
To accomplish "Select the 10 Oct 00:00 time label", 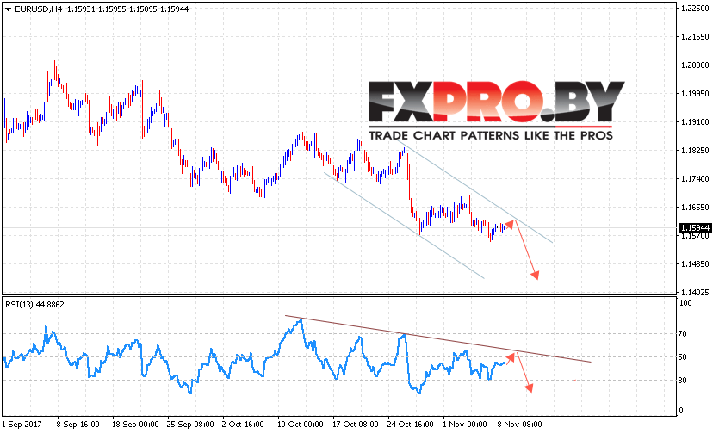I will 301,425.
